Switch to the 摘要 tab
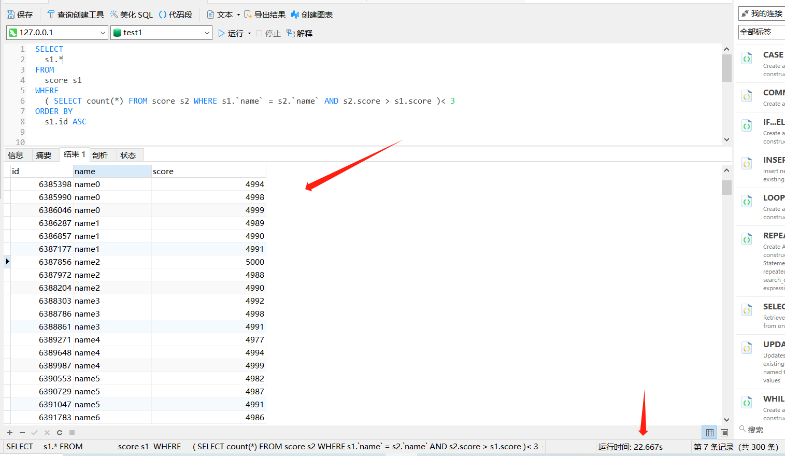785x456 pixels. click(x=44, y=155)
